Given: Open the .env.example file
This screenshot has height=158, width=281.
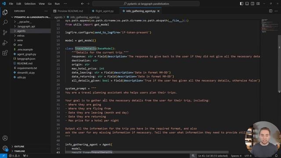Looking at the screenshot, I should point(30,50).
